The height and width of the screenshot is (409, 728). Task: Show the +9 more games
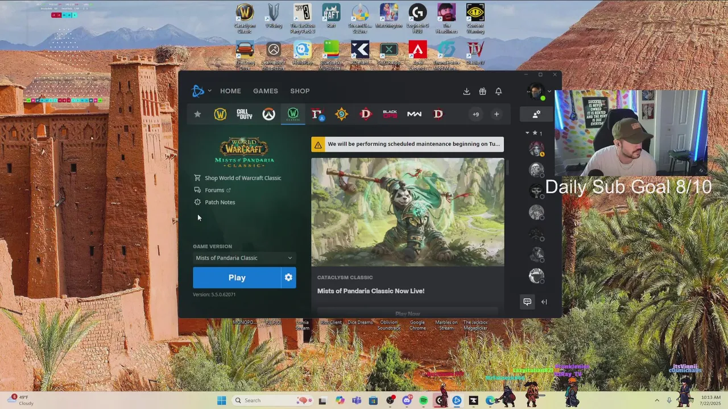tap(475, 114)
